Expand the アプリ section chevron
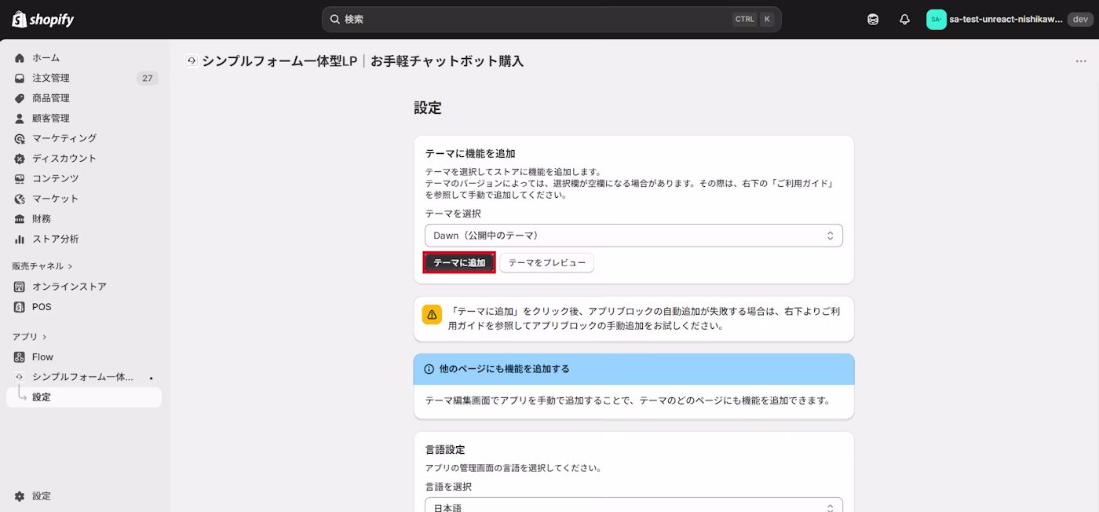This screenshot has width=1099, height=512. (x=45, y=337)
